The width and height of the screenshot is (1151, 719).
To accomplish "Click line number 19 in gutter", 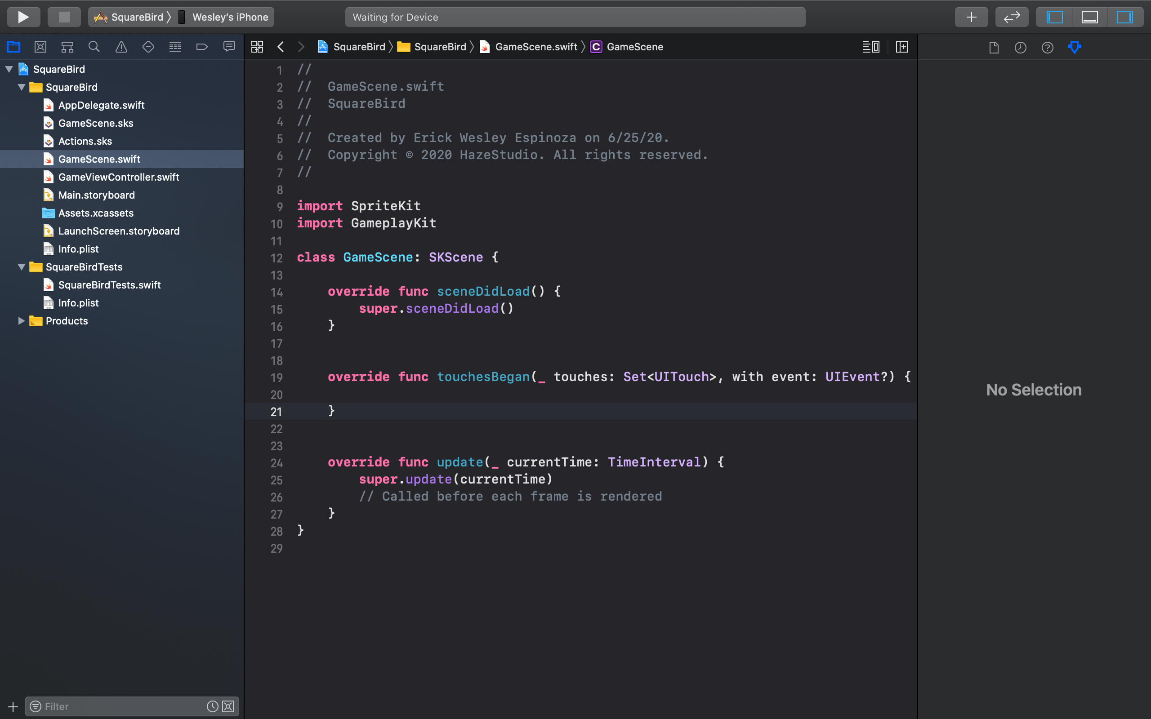I will tap(277, 377).
